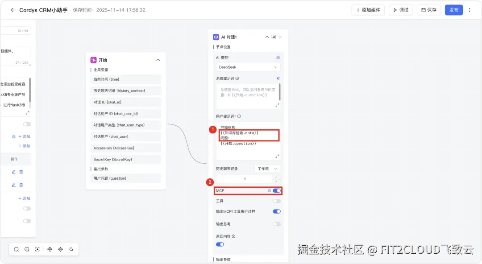The height and width of the screenshot is (264, 482).
Task: Zoom in the workflow canvas
Action: [x=27, y=249]
